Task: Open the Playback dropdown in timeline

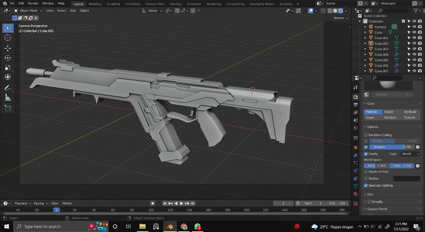Action: tap(23, 203)
